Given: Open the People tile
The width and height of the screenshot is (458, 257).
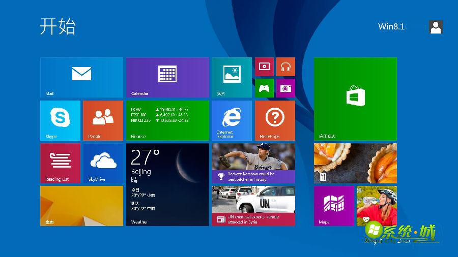Looking at the screenshot, I should tap(103, 121).
